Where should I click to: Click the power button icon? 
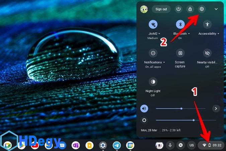(178, 9)
